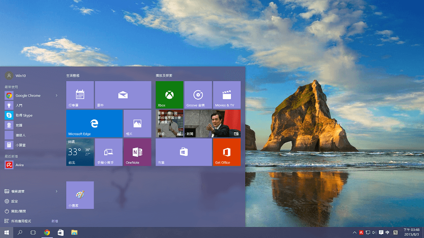
Task: Open the Photos (相片) tile
Action: click(x=137, y=123)
